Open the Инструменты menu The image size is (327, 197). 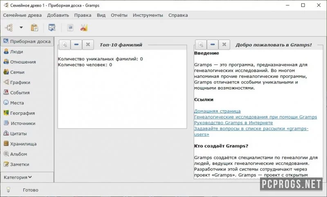(x=148, y=15)
